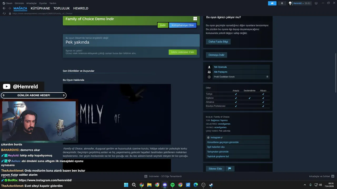Open Microsoft Edge from taskbar
Viewport: 337px width, 189px height.
196,185
